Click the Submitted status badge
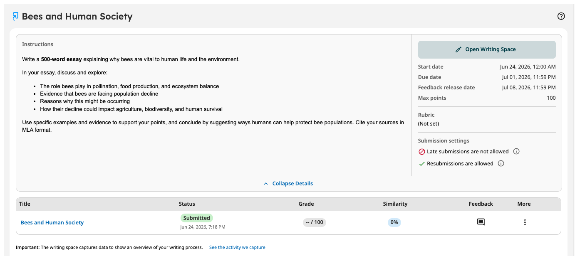This screenshot has width=575, height=256. tap(197, 218)
